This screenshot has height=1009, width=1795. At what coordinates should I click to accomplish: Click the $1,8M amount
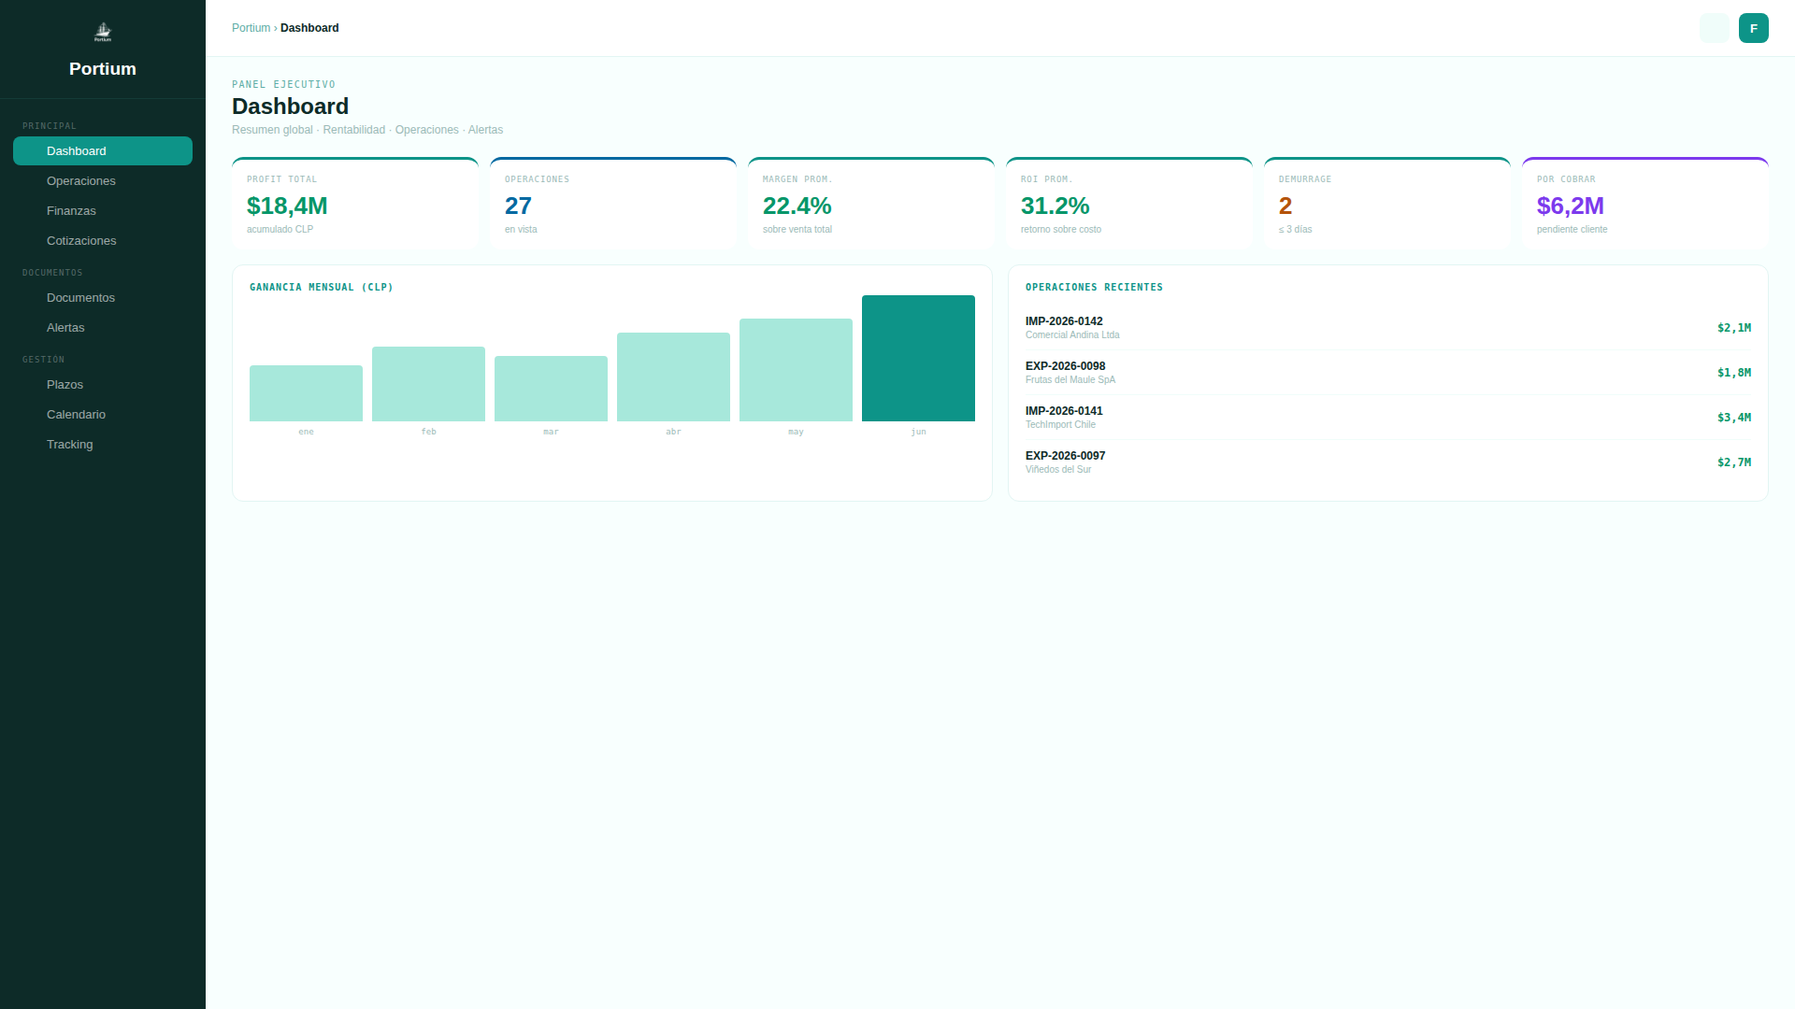pos(1734,373)
